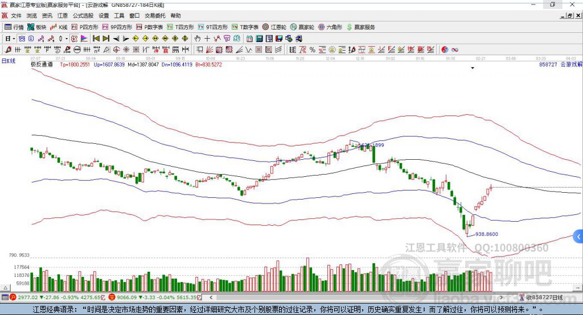Image resolution: width=583 pixels, height=315 pixels.
Task: Click the 云游戏解 stock name label
Action: tap(571, 64)
